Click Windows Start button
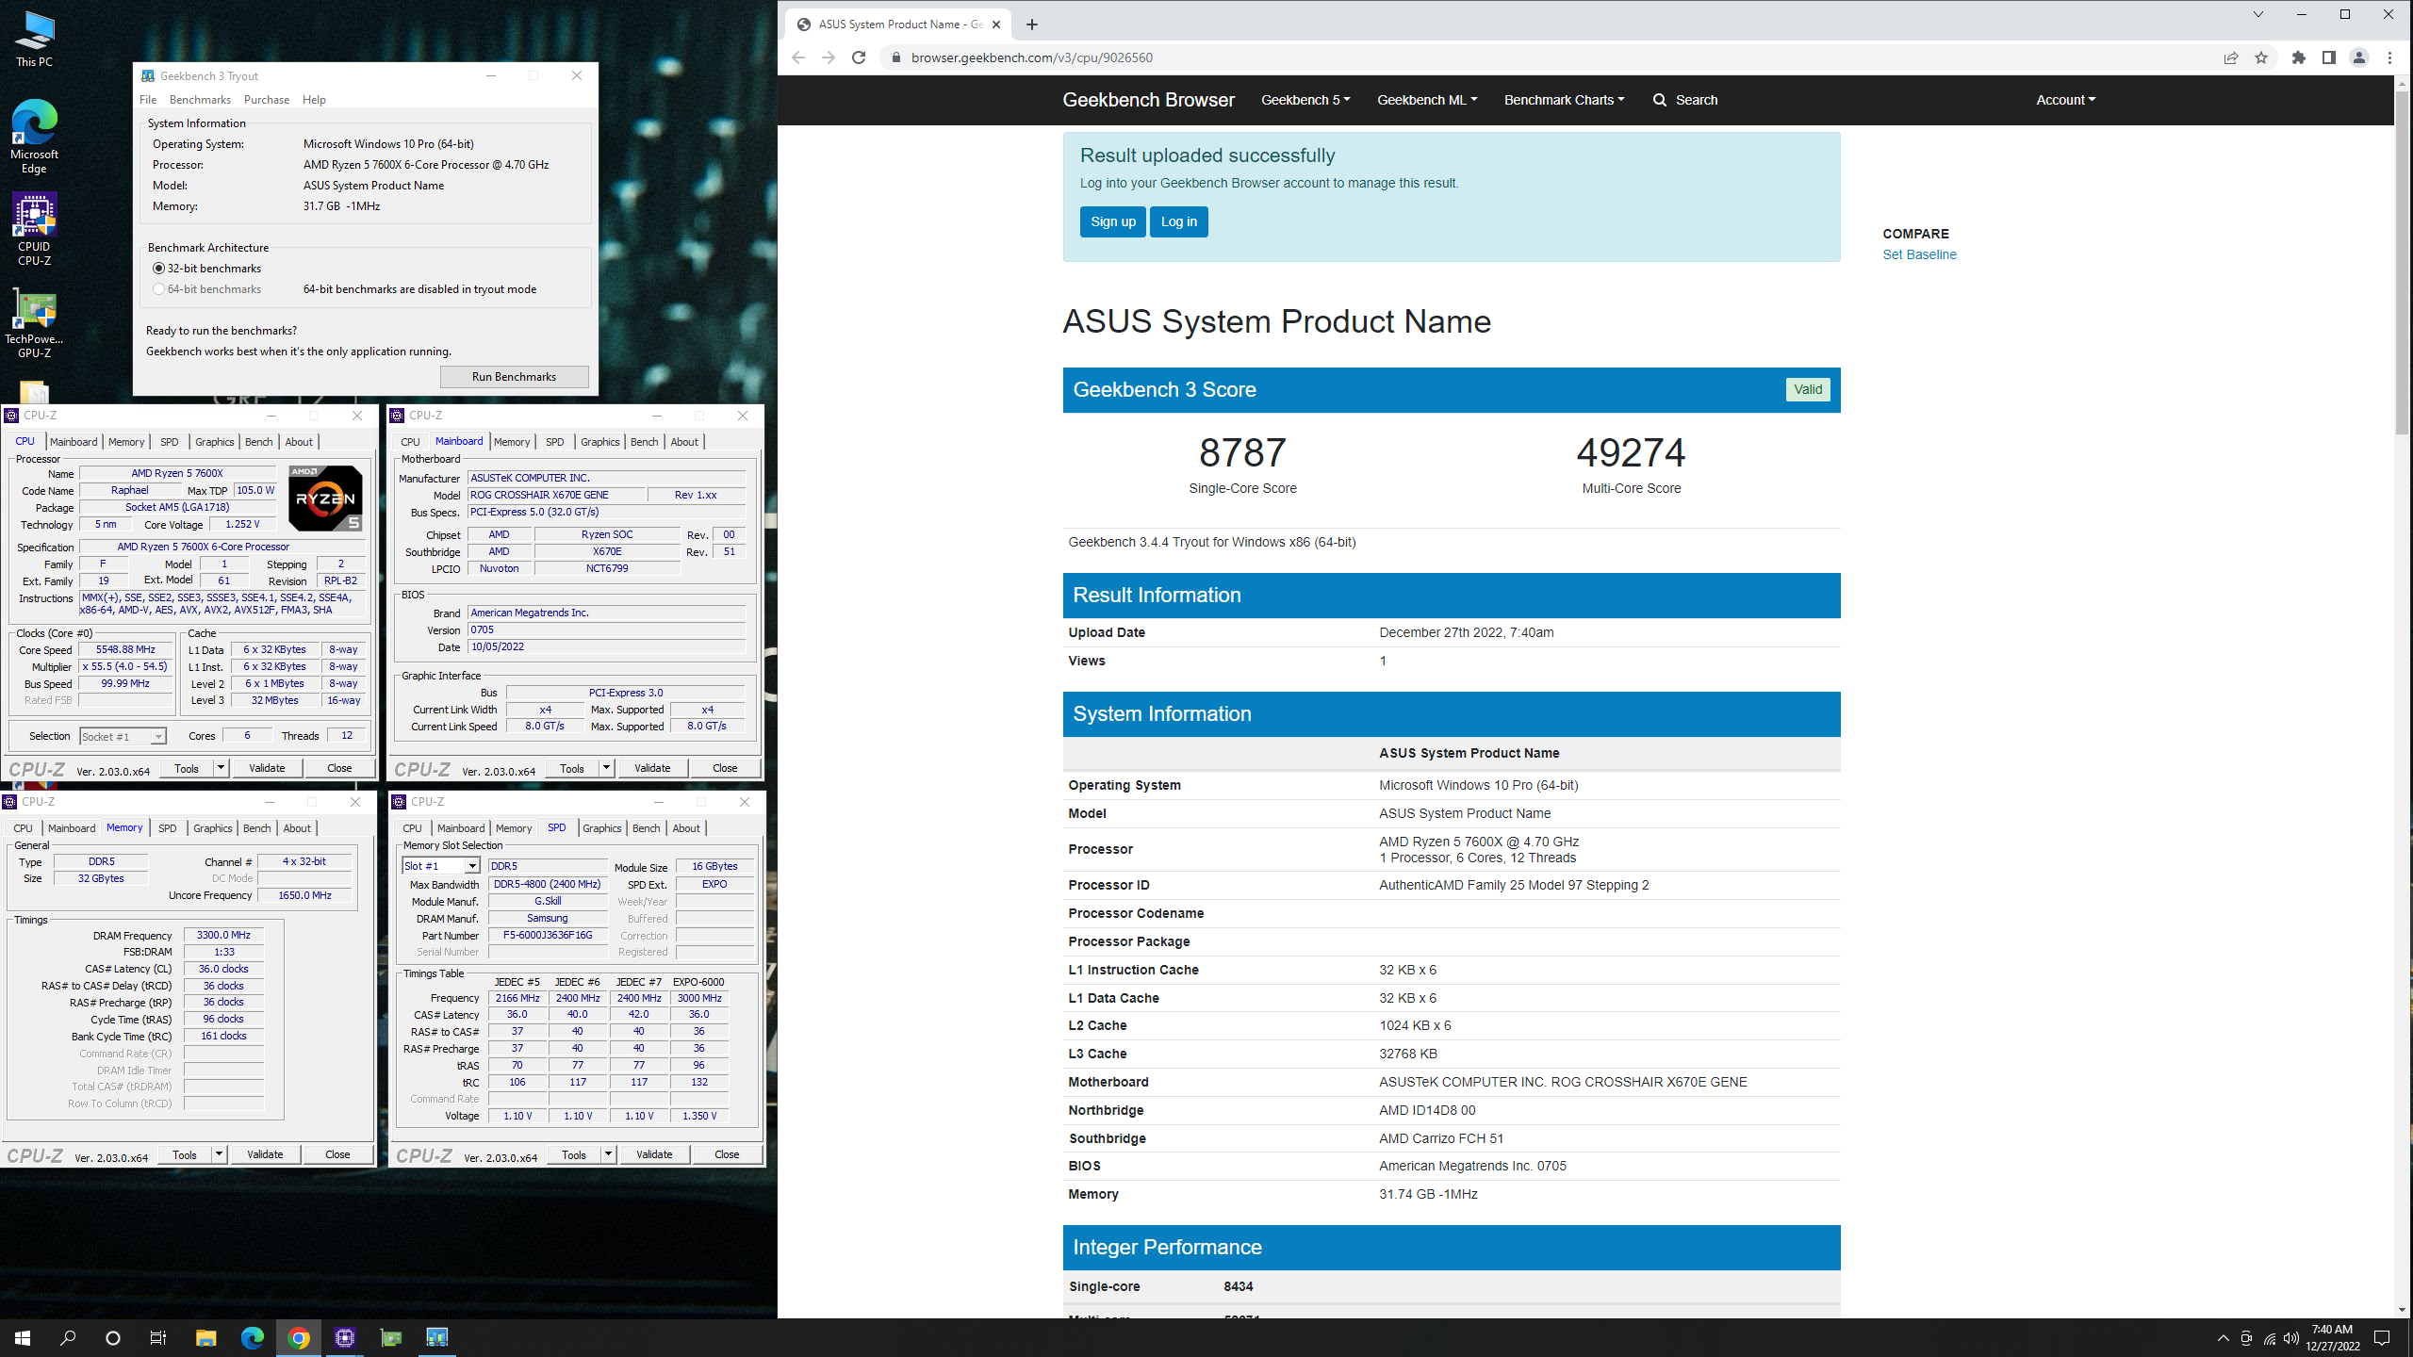The image size is (2413, 1357). coord(23,1338)
